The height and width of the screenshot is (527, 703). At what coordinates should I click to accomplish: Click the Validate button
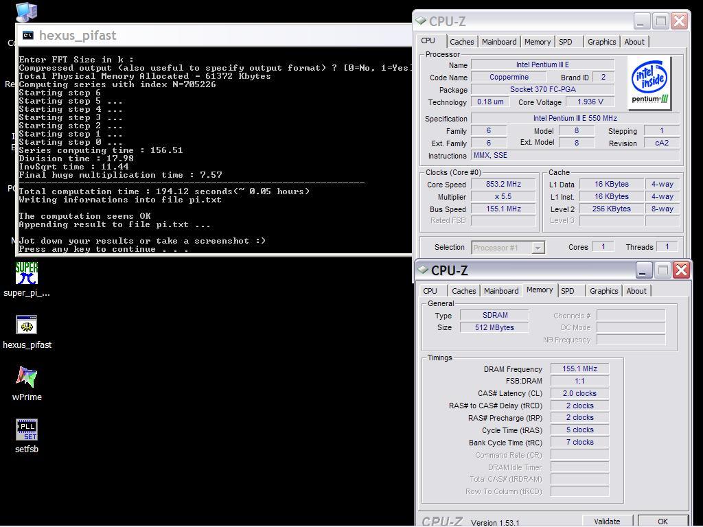(607, 522)
